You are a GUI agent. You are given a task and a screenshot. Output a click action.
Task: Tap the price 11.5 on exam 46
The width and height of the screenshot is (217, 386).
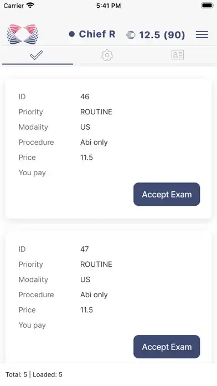coord(86,158)
